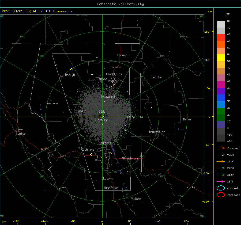Click the Lacombe label on the map
The width and height of the screenshot is (241, 225).
pos(115,67)
